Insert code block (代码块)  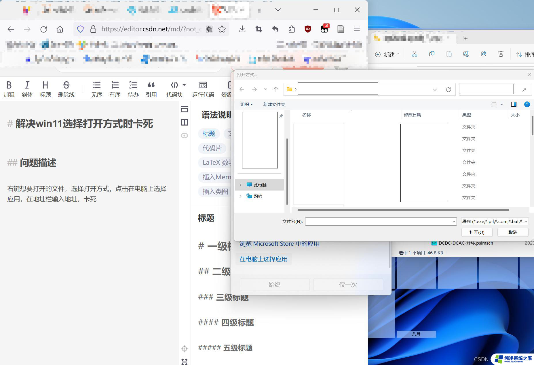pyautogui.click(x=174, y=89)
